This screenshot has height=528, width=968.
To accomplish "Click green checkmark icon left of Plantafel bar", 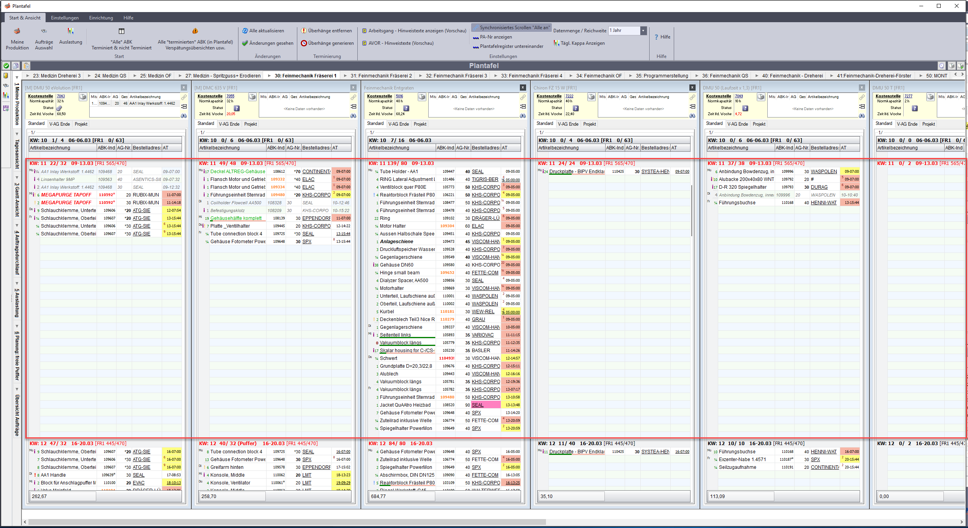I will [x=6, y=66].
